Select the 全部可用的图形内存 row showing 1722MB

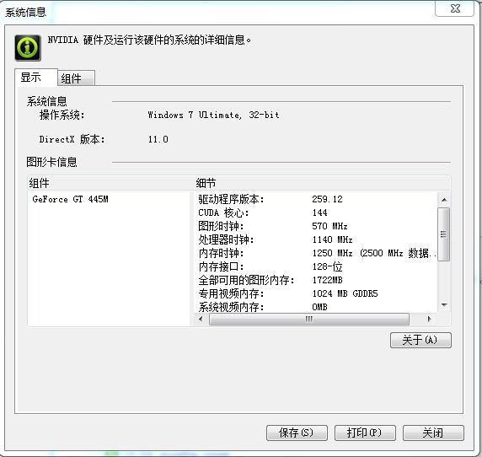tap(316, 280)
